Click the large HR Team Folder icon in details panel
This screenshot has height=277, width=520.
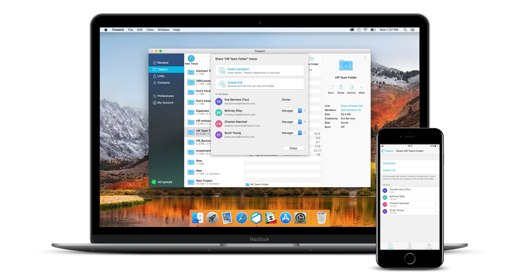[346, 65]
